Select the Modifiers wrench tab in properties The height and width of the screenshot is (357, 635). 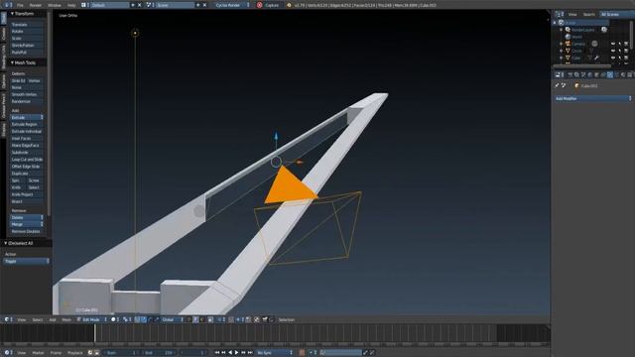[610, 75]
